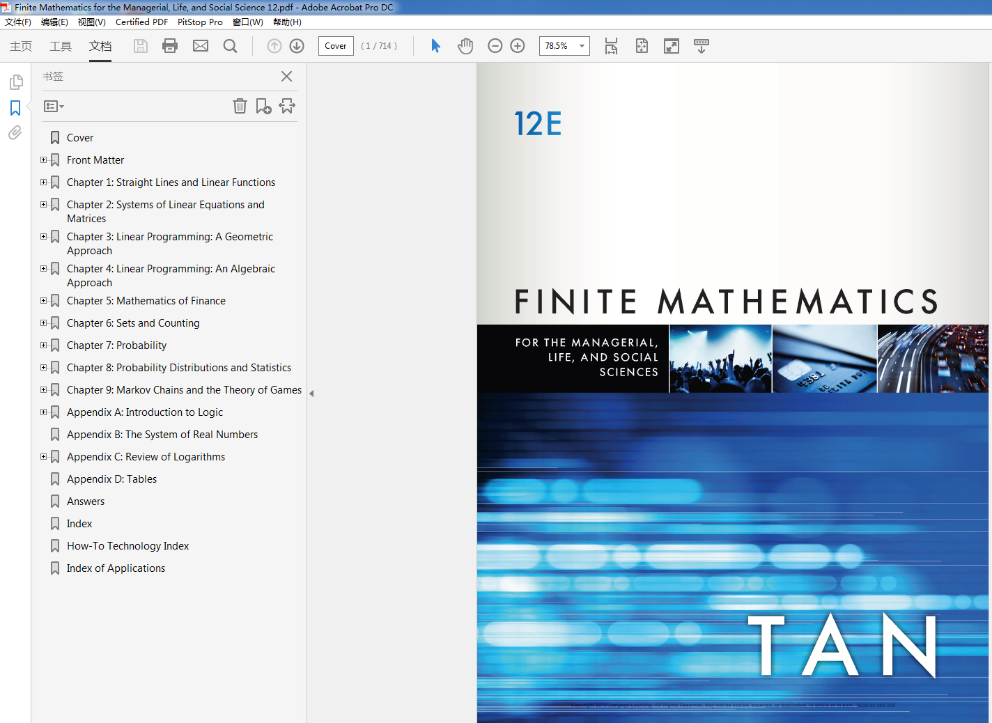Click the concert crowd cover image
The width and height of the screenshot is (992, 723).
[720, 359]
